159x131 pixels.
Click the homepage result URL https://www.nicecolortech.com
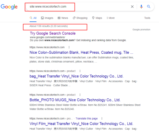[47, 47]
